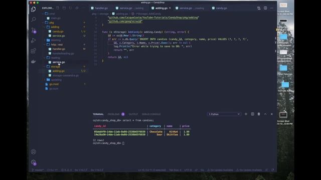Open the Manage gear icon
This screenshot has height=180, width=321.
point(34,162)
